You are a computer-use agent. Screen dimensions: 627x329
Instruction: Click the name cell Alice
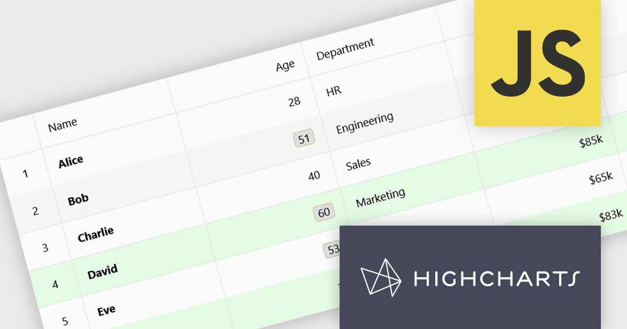(x=71, y=161)
